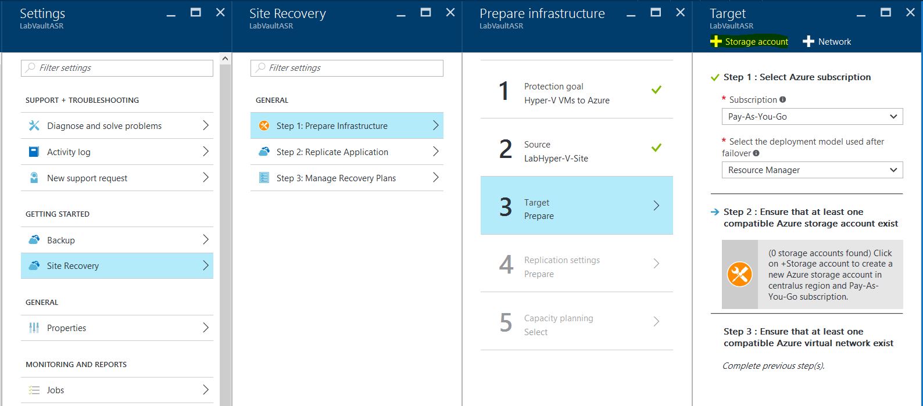
Task: Click the Manage Recovery Plans icon
Action: click(264, 178)
